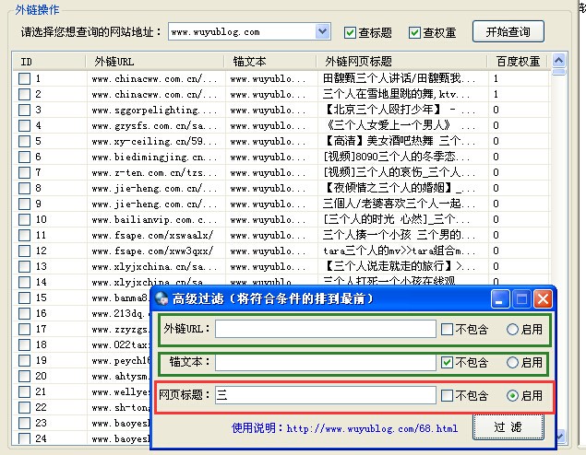Uncheck 不包含 for 锚文本
The height and width of the screenshot is (455, 586).
pyautogui.click(x=448, y=363)
